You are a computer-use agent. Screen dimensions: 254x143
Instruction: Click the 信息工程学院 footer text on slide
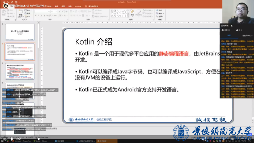pos(104,120)
